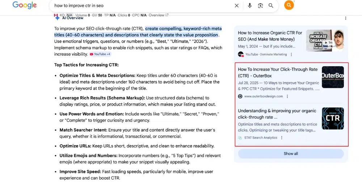Play the Increase Organic CTR video thumbnail

click(325, 41)
